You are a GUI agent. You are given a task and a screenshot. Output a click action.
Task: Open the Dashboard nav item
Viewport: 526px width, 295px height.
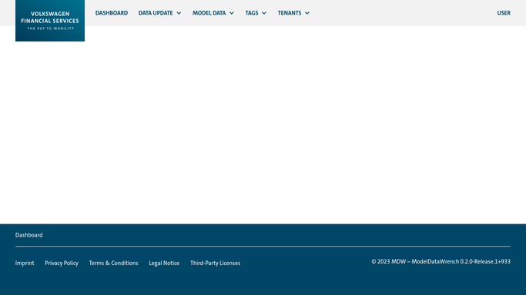[112, 13]
